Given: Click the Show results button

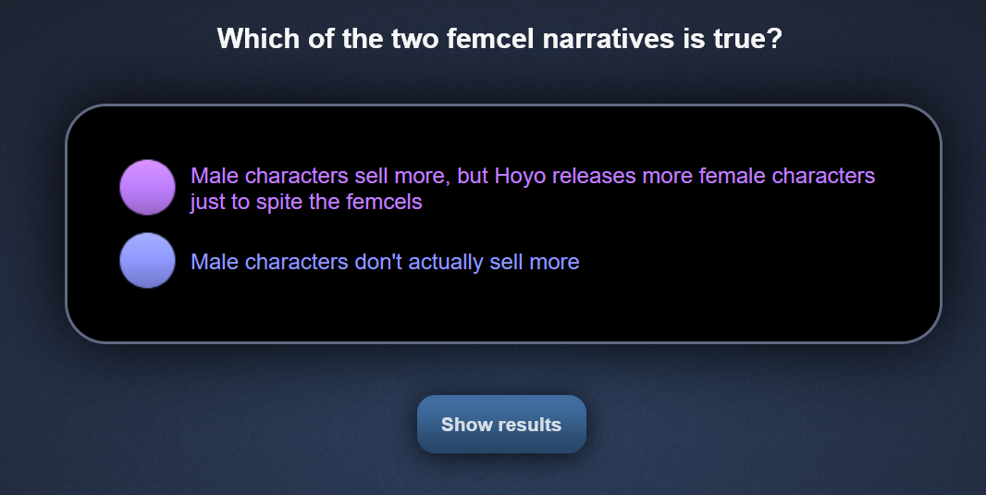Looking at the screenshot, I should click(501, 424).
